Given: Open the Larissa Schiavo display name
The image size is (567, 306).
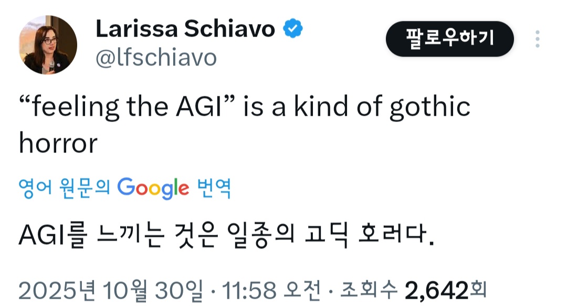Looking at the screenshot, I should point(185,30).
